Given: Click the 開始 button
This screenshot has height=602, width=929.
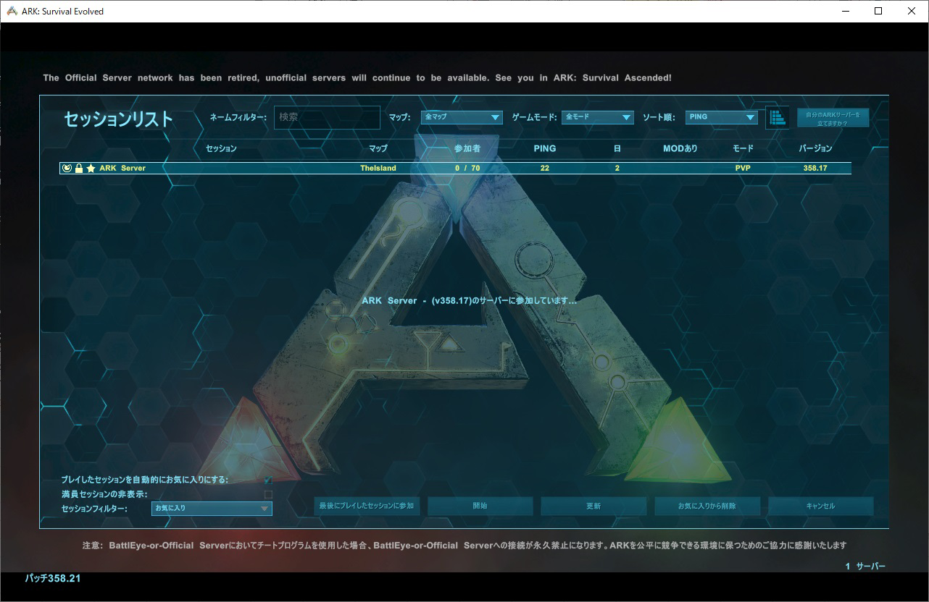Looking at the screenshot, I should coord(480,506).
